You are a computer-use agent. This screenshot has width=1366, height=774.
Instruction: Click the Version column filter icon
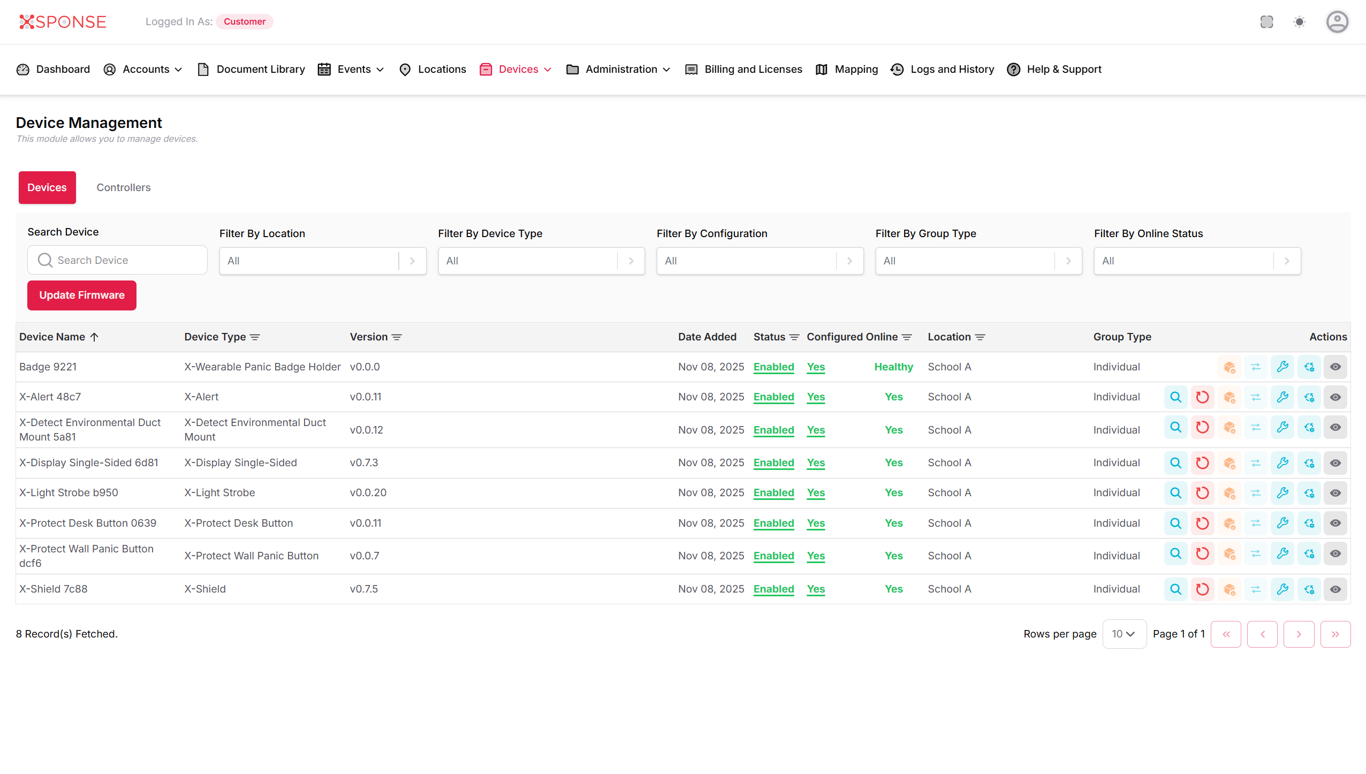point(396,337)
